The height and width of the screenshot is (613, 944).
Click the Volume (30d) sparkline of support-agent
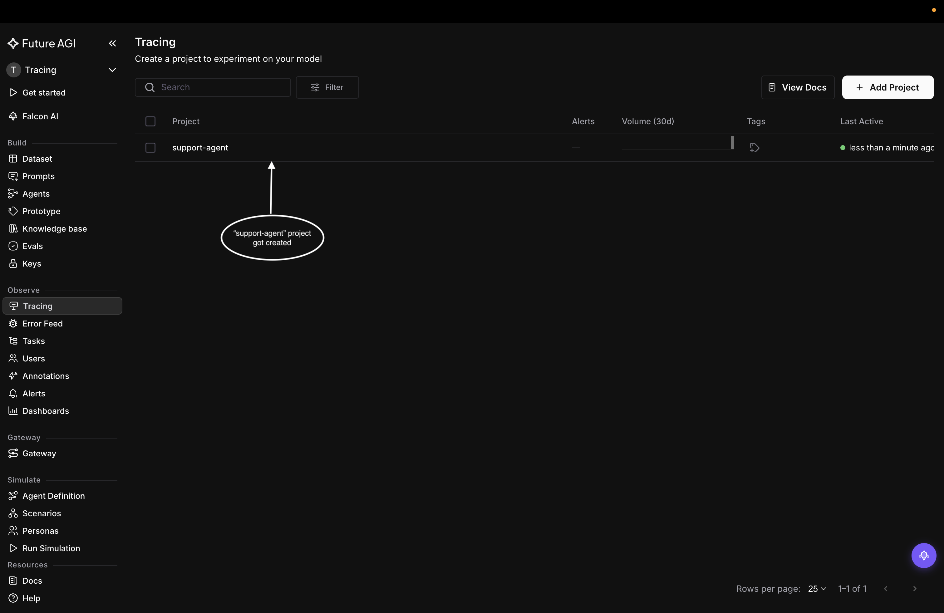pos(678,143)
